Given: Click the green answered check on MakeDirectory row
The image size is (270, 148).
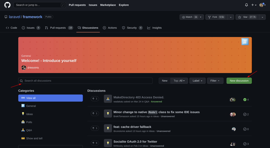Looking at the screenshot, I should point(245,100).
